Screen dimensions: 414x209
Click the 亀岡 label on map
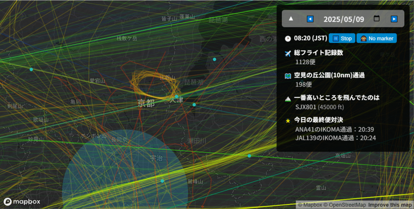76,101
